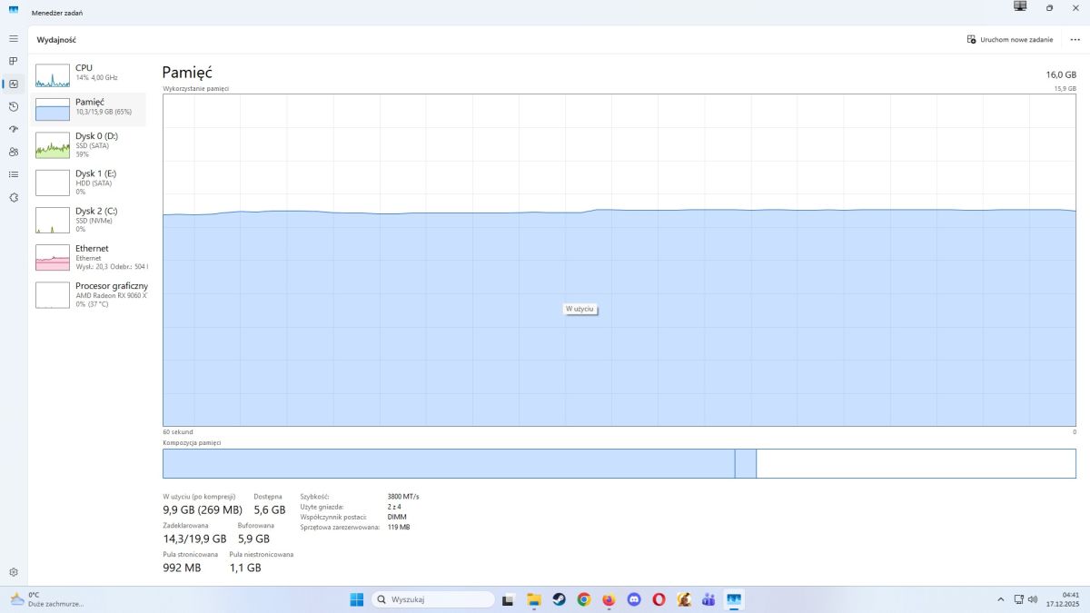
Task: Open the weather widget 0°C
Action: pyautogui.click(x=45, y=599)
